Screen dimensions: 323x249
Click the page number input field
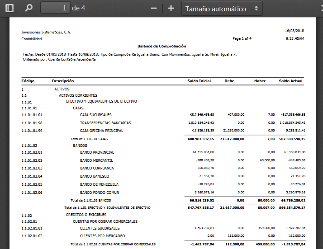[55, 8]
